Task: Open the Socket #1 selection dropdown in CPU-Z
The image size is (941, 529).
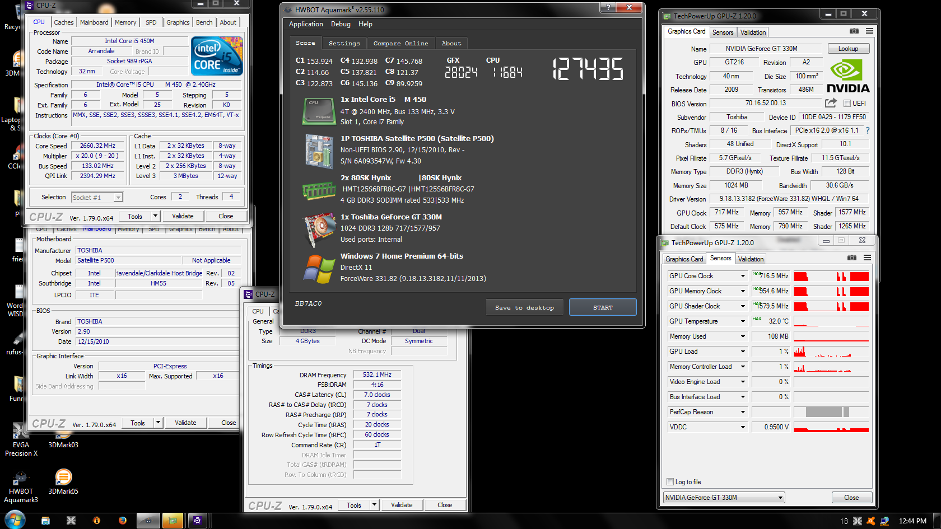Action: 97,198
